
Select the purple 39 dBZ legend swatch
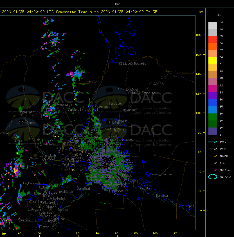tap(213, 96)
